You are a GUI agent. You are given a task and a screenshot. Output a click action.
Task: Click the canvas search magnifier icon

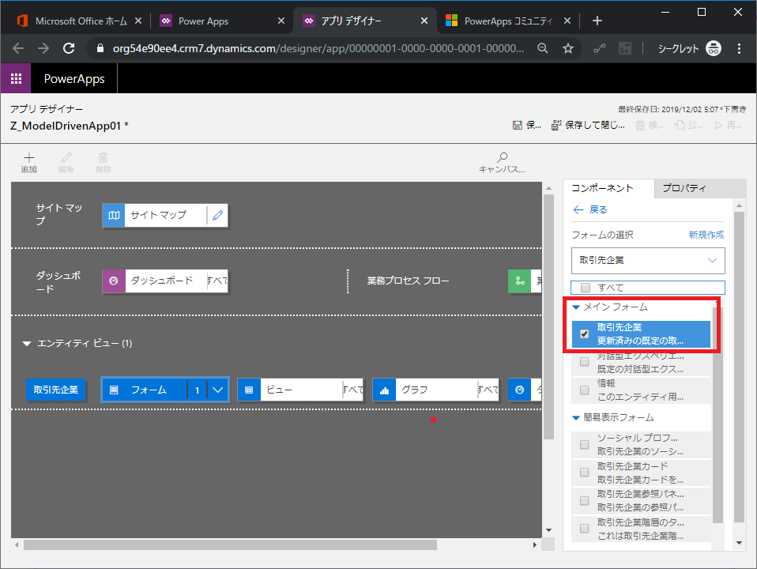(502, 157)
